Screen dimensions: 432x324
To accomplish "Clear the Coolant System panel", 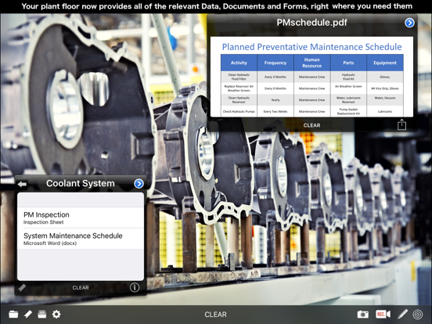I will 81,288.
